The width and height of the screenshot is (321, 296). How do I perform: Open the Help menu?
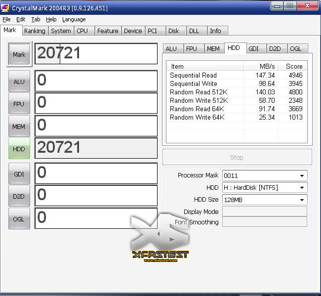point(51,19)
